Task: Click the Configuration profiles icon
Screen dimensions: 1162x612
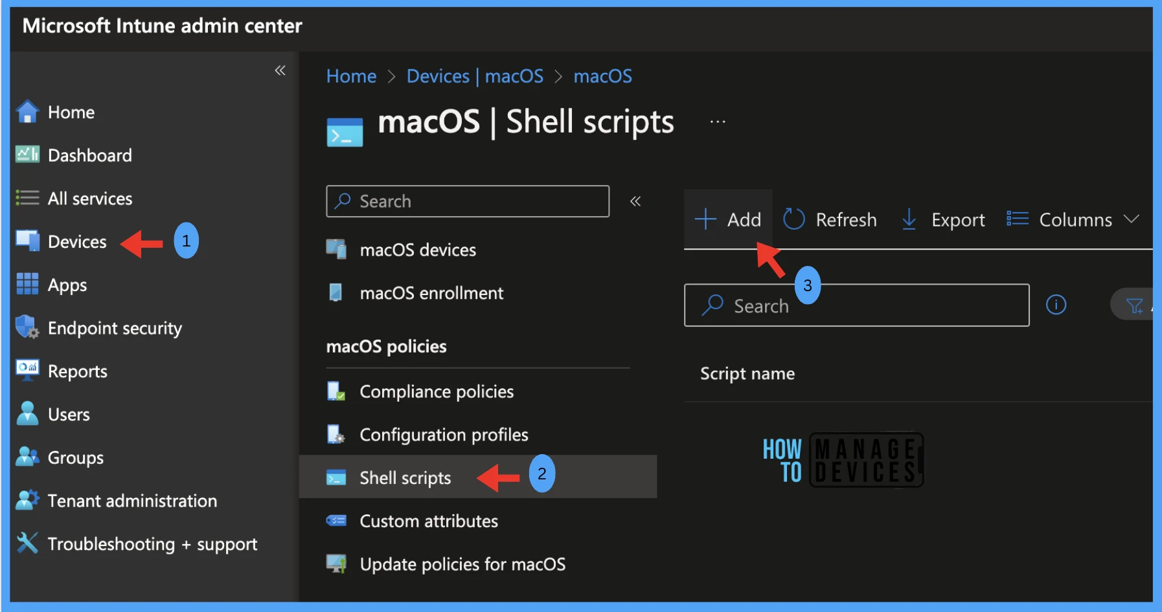Action: pyautogui.click(x=336, y=434)
